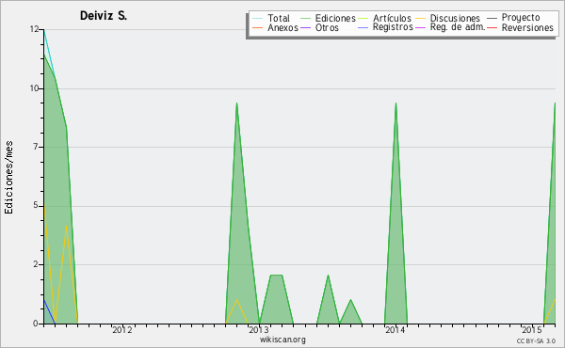Screen dimensions: 565x348
Task: Click the 5 y-axis value
Action: [x=36, y=205]
